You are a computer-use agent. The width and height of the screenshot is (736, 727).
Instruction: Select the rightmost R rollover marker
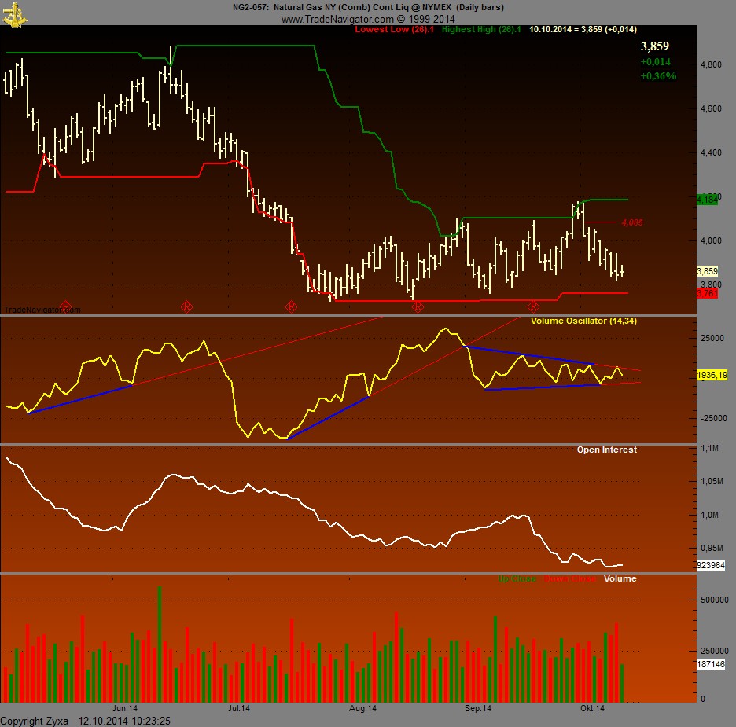(x=533, y=306)
